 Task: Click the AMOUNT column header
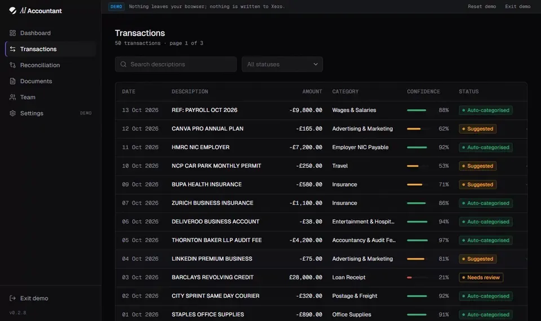312,91
